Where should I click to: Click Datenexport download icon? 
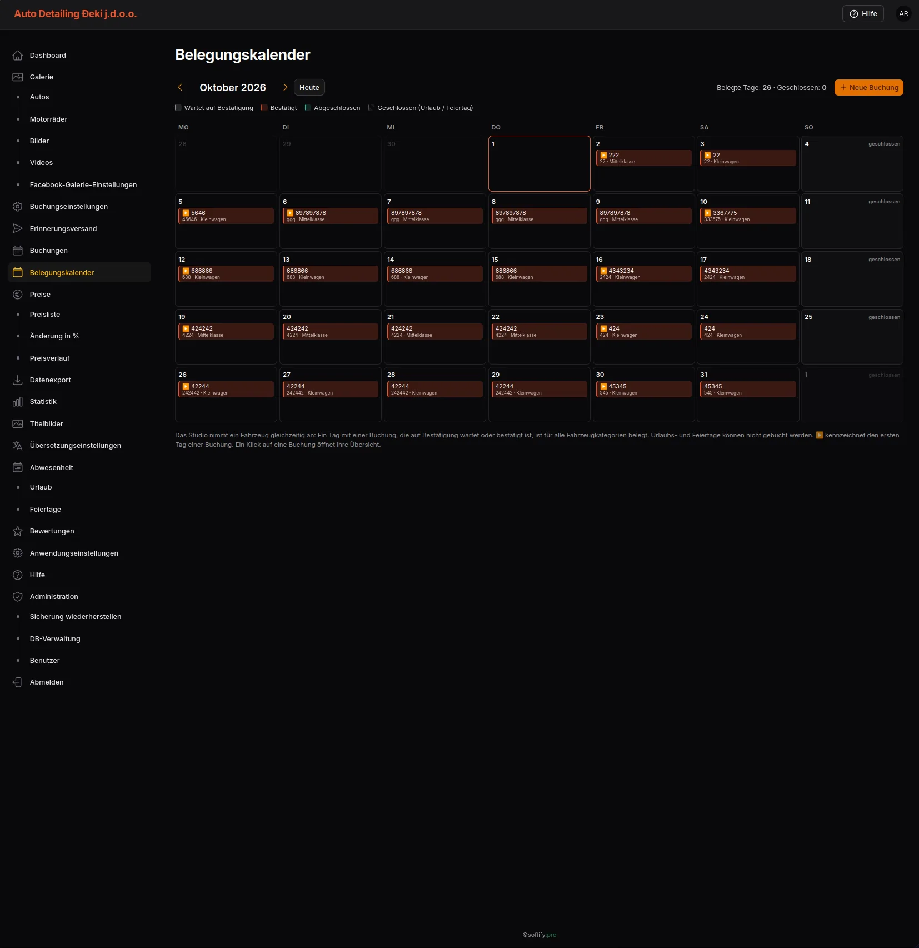coord(18,380)
